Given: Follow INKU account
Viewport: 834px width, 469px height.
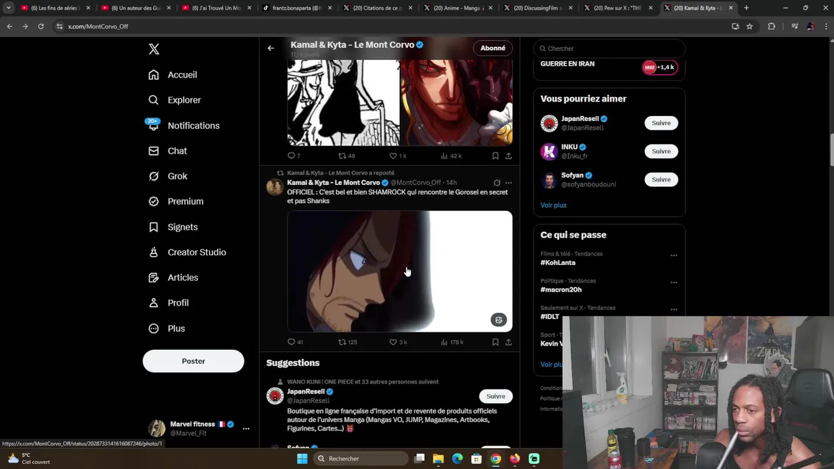Looking at the screenshot, I should 661,151.
